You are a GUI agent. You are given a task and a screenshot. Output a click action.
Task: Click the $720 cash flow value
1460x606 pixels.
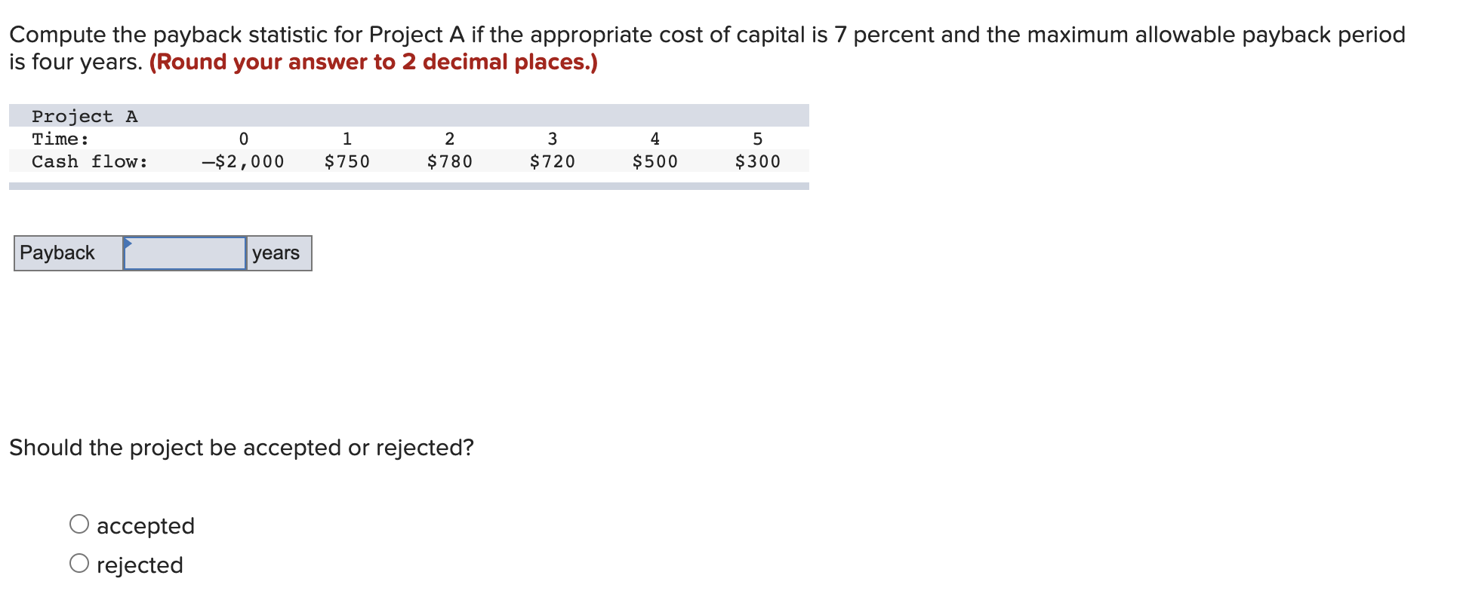553,161
